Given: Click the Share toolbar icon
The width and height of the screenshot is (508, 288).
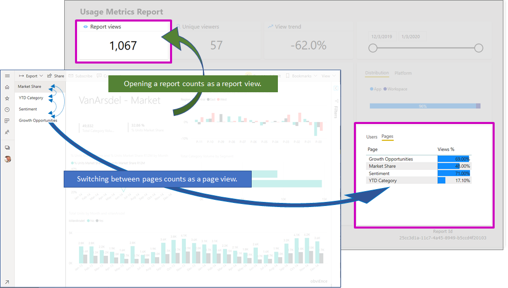Looking at the screenshot, I should [50, 76].
